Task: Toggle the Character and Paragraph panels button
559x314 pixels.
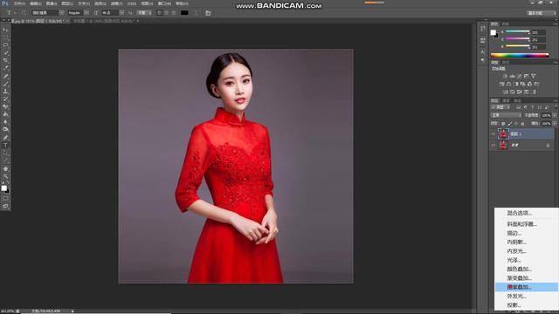Action: click(x=208, y=13)
